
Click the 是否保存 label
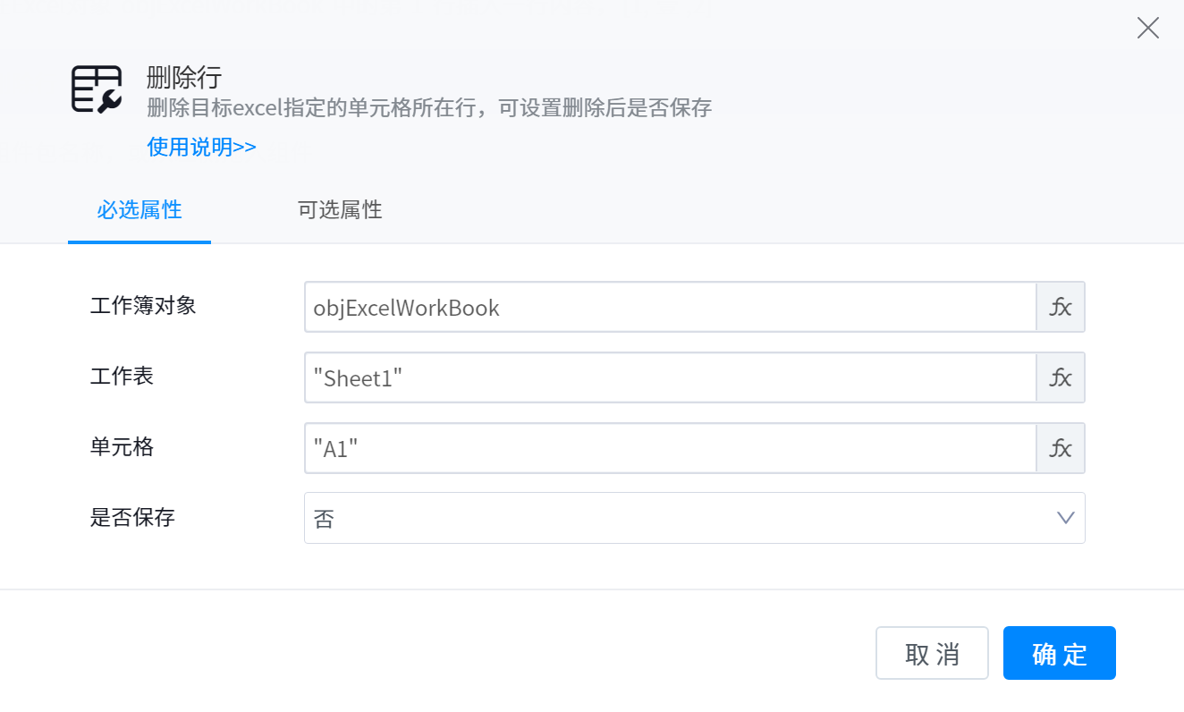pyautogui.click(x=132, y=517)
